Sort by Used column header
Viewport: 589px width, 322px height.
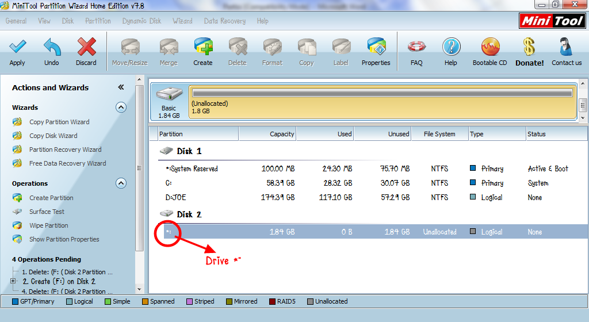(x=325, y=134)
